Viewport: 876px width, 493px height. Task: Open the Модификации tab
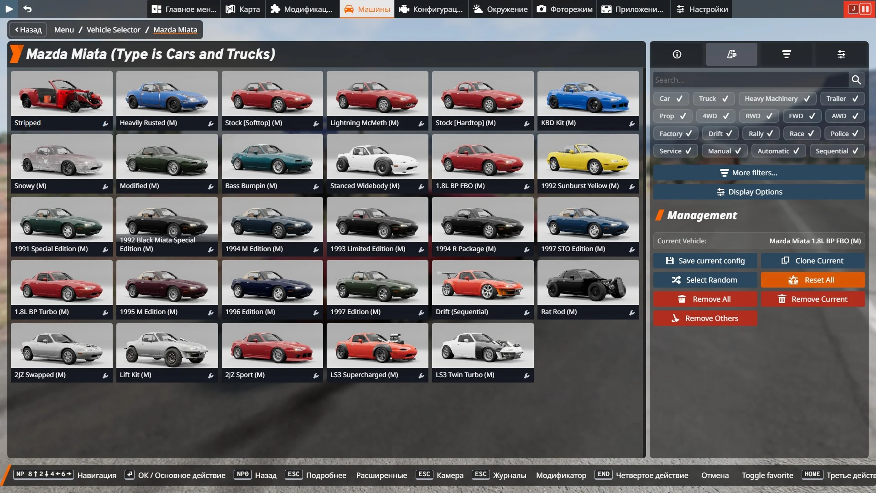[302, 9]
